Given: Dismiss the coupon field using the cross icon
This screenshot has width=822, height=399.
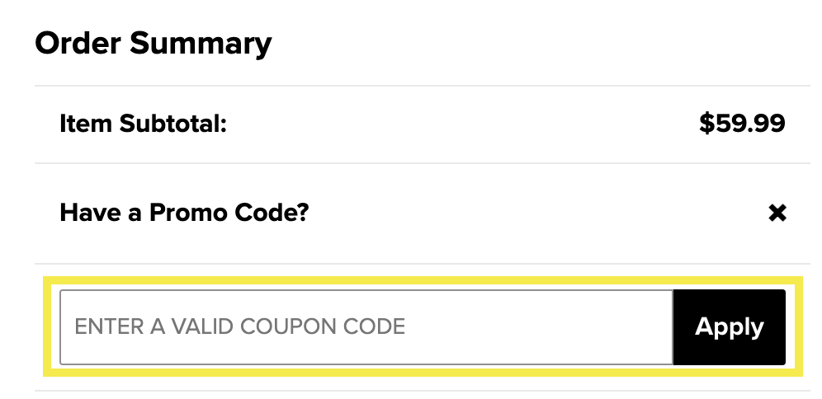Looking at the screenshot, I should click(777, 214).
